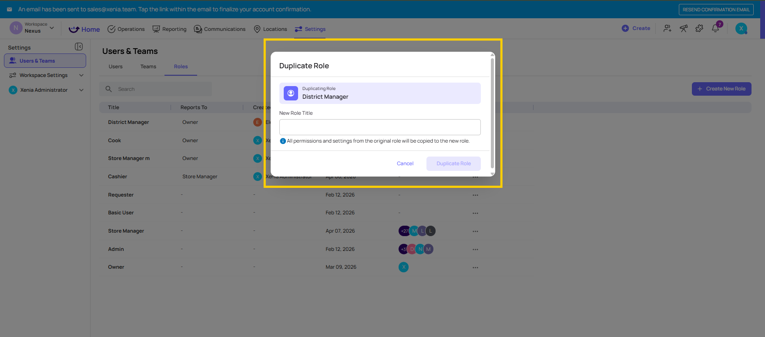Click the telescope icon in top bar
The height and width of the screenshot is (337, 765).
(x=684, y=29)
